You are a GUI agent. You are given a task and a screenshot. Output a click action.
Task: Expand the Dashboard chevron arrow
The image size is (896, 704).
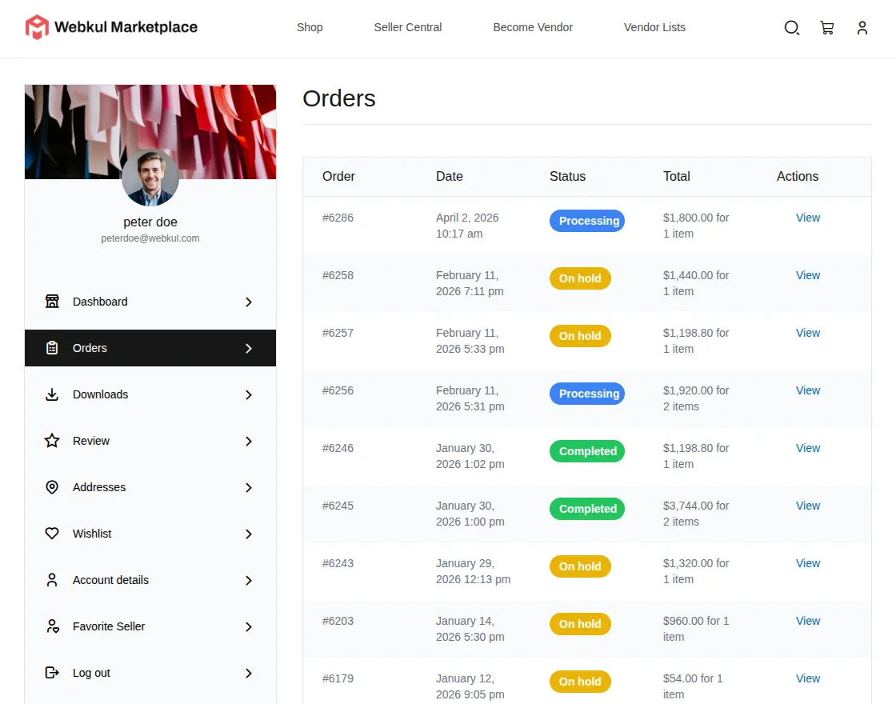(x=249, y=302)
